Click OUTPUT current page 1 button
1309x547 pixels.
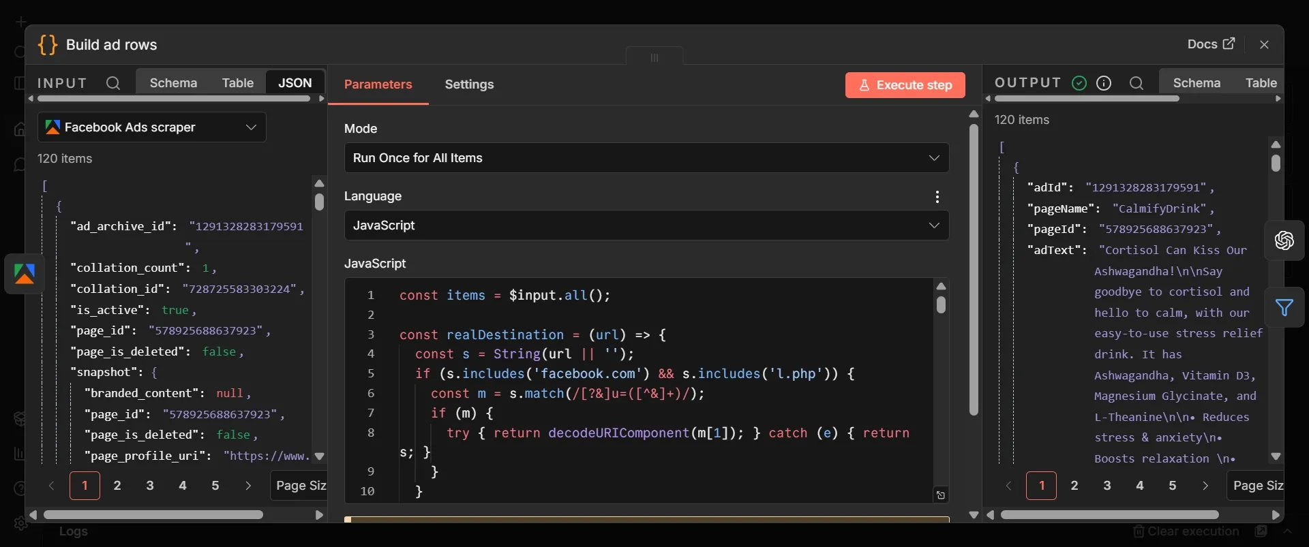click(1042, 486)
